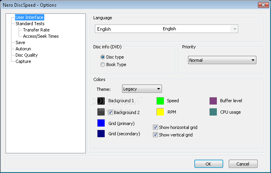The height and width of the screenshot is (173, 271).
Task: Change the green Speed color swatch
Action: (160, 101)
